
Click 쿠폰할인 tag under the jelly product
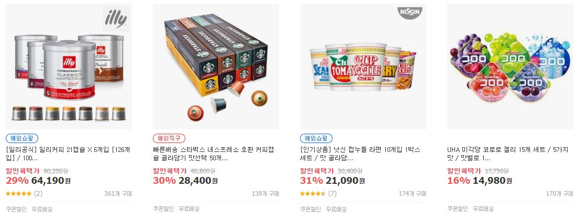tap(457, 209)
